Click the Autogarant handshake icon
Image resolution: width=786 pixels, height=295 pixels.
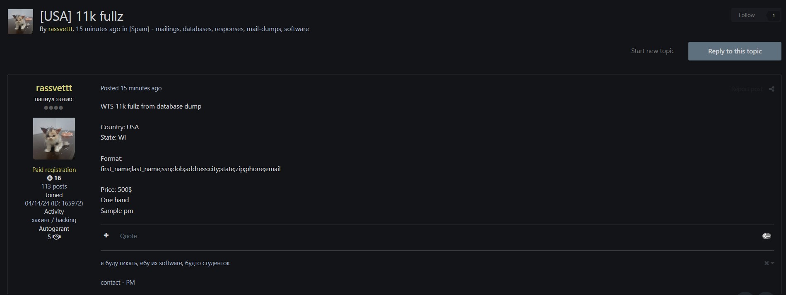[57, 237]
